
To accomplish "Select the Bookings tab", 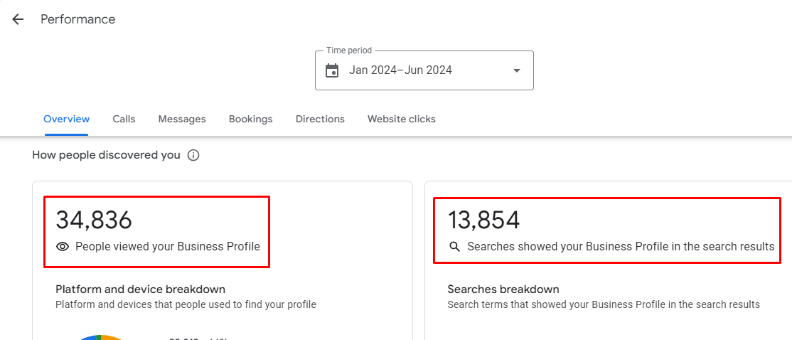I will coord(250,119).
